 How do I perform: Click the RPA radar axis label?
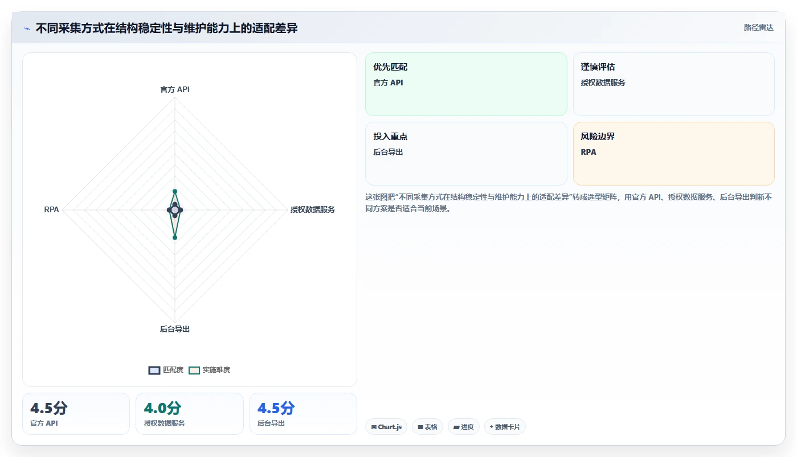pyautogui.click(x=52, y=209)
